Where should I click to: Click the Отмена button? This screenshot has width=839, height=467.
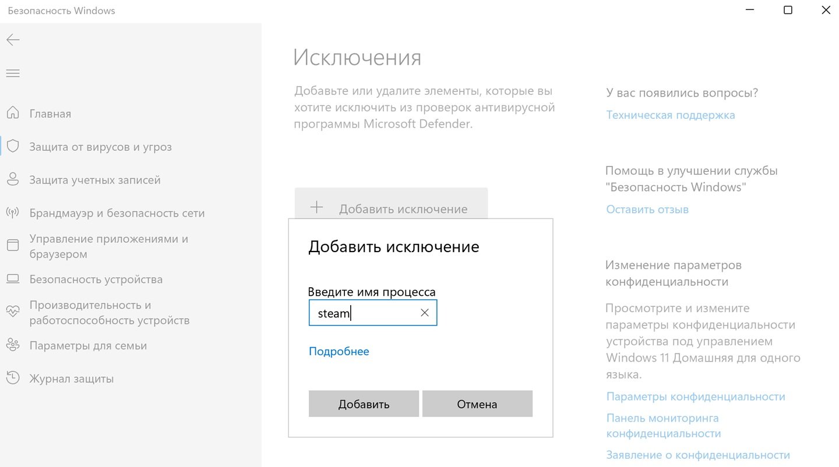(x=477, y=404)
